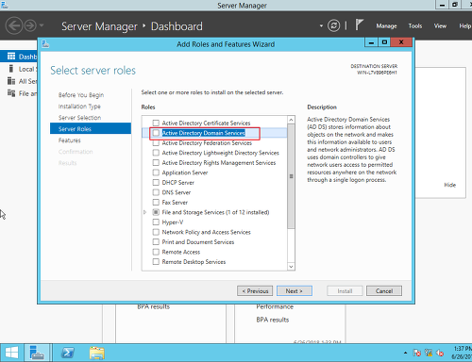Image resolution: width=472 pixels, height=362 pixels.
Task: Check Active Directory Lightweight Directory Services
Action: click(156, 153)
